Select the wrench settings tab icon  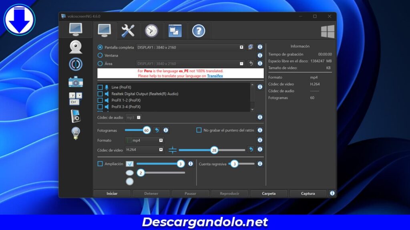127,30
